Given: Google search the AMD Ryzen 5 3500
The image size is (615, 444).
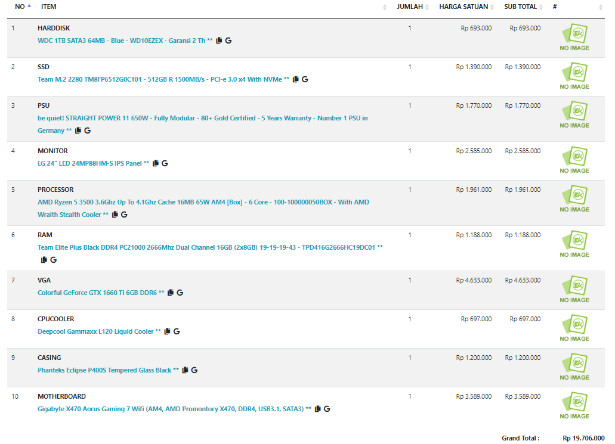Looking at the screenshot, I should [x=124, y=215].
